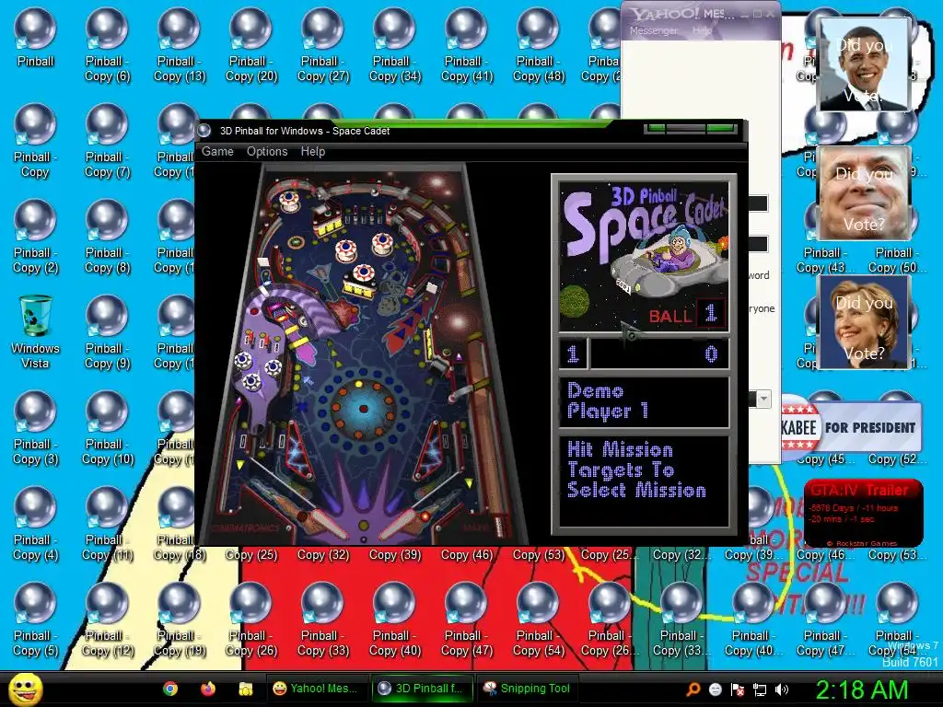
Task: Click the BALL 1 counter
Action: 685,314
